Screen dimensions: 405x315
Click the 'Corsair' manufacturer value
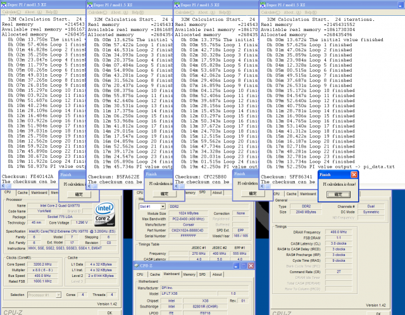pyautogui.click(x=189, y=224)
